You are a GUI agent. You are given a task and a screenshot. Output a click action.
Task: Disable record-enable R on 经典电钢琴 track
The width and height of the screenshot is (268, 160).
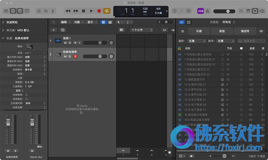coord(75,56)
